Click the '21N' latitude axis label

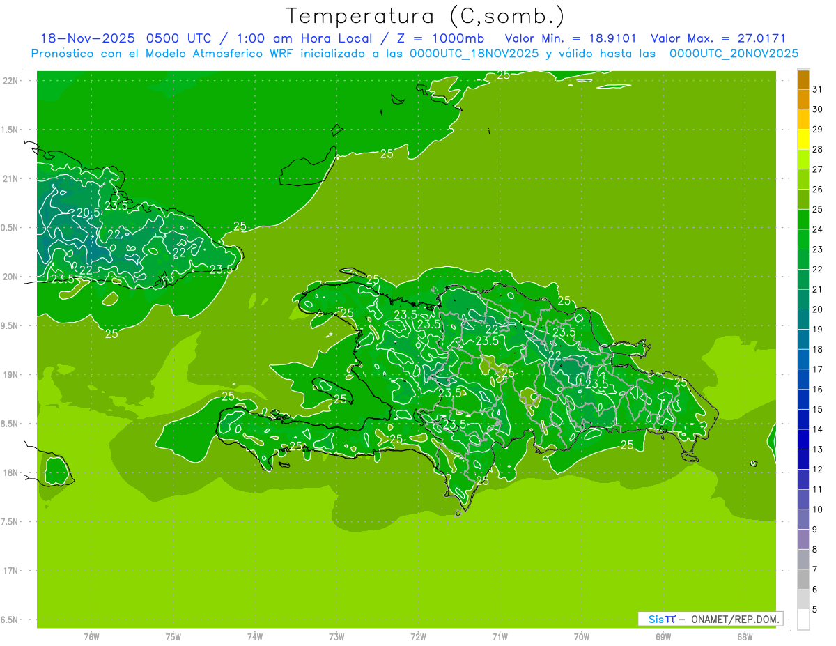click(10, 178)
